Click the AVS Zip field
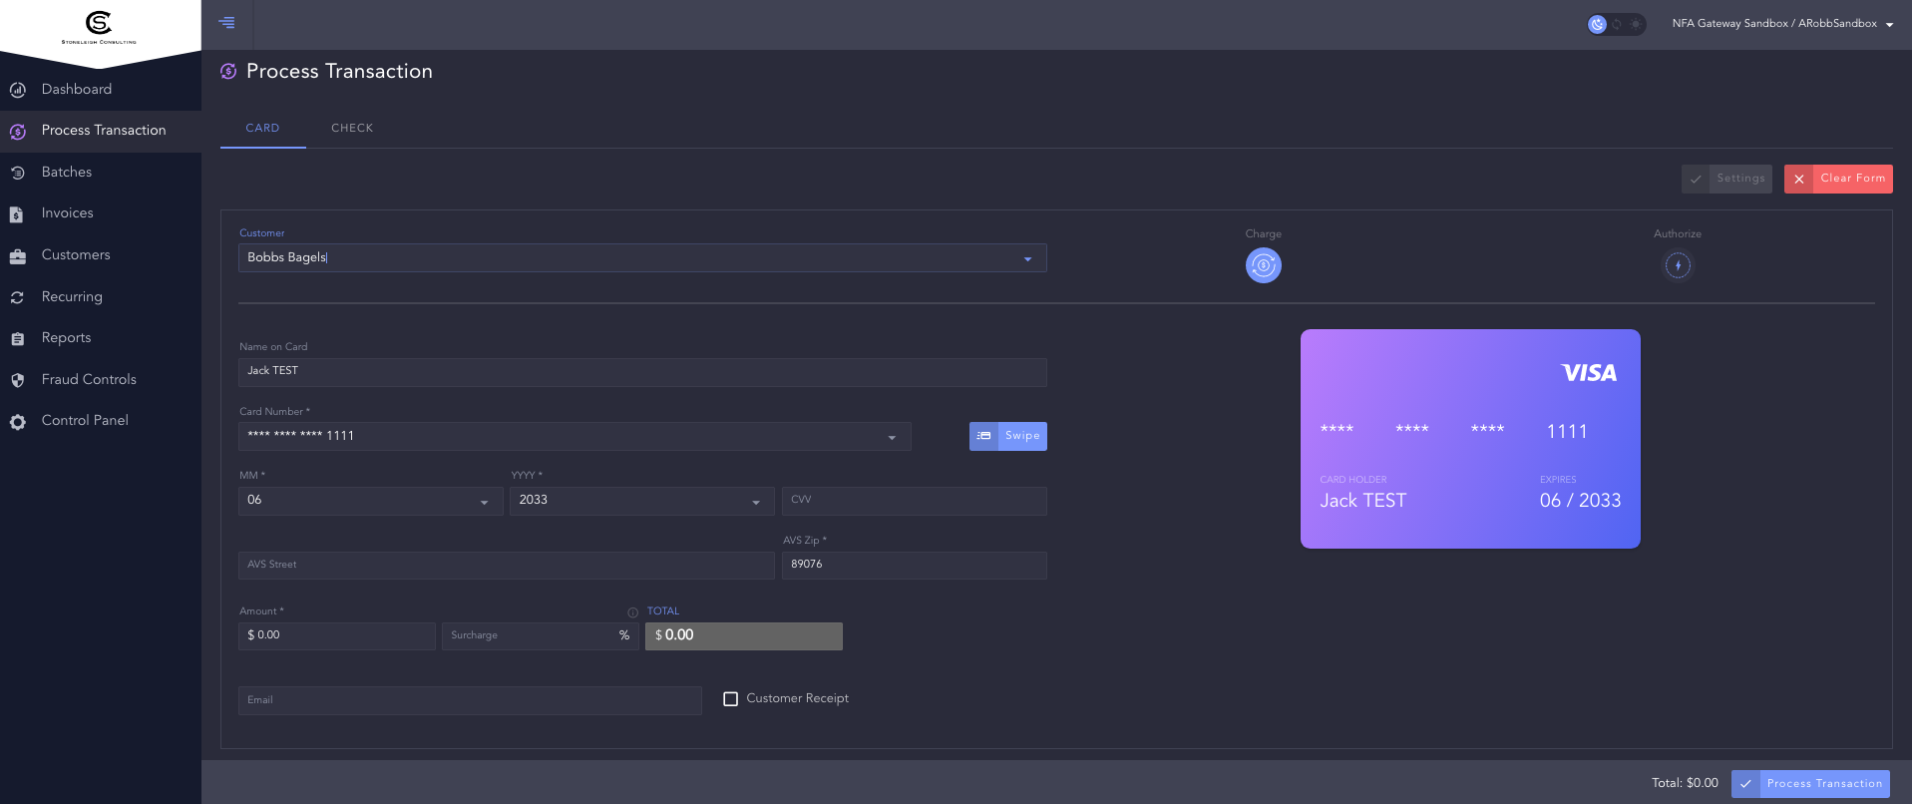The height and width of the screenshot is (804, 1912). (x=915, y=566)
